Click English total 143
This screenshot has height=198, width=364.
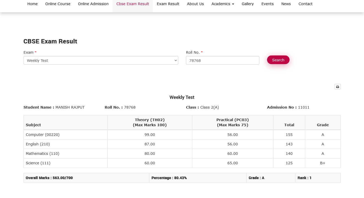point(289,144)
